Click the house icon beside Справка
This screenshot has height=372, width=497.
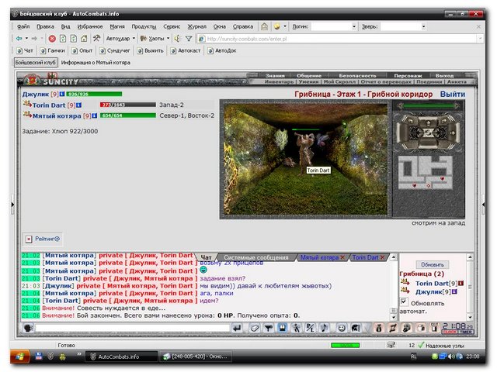pos(264,26)
